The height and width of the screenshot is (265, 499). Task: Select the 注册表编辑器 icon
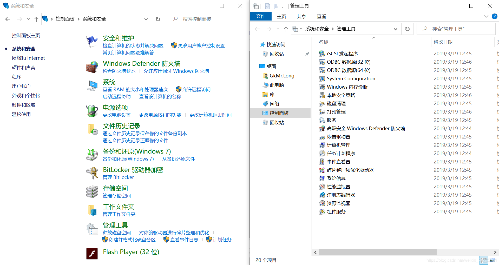click(322, 195)
